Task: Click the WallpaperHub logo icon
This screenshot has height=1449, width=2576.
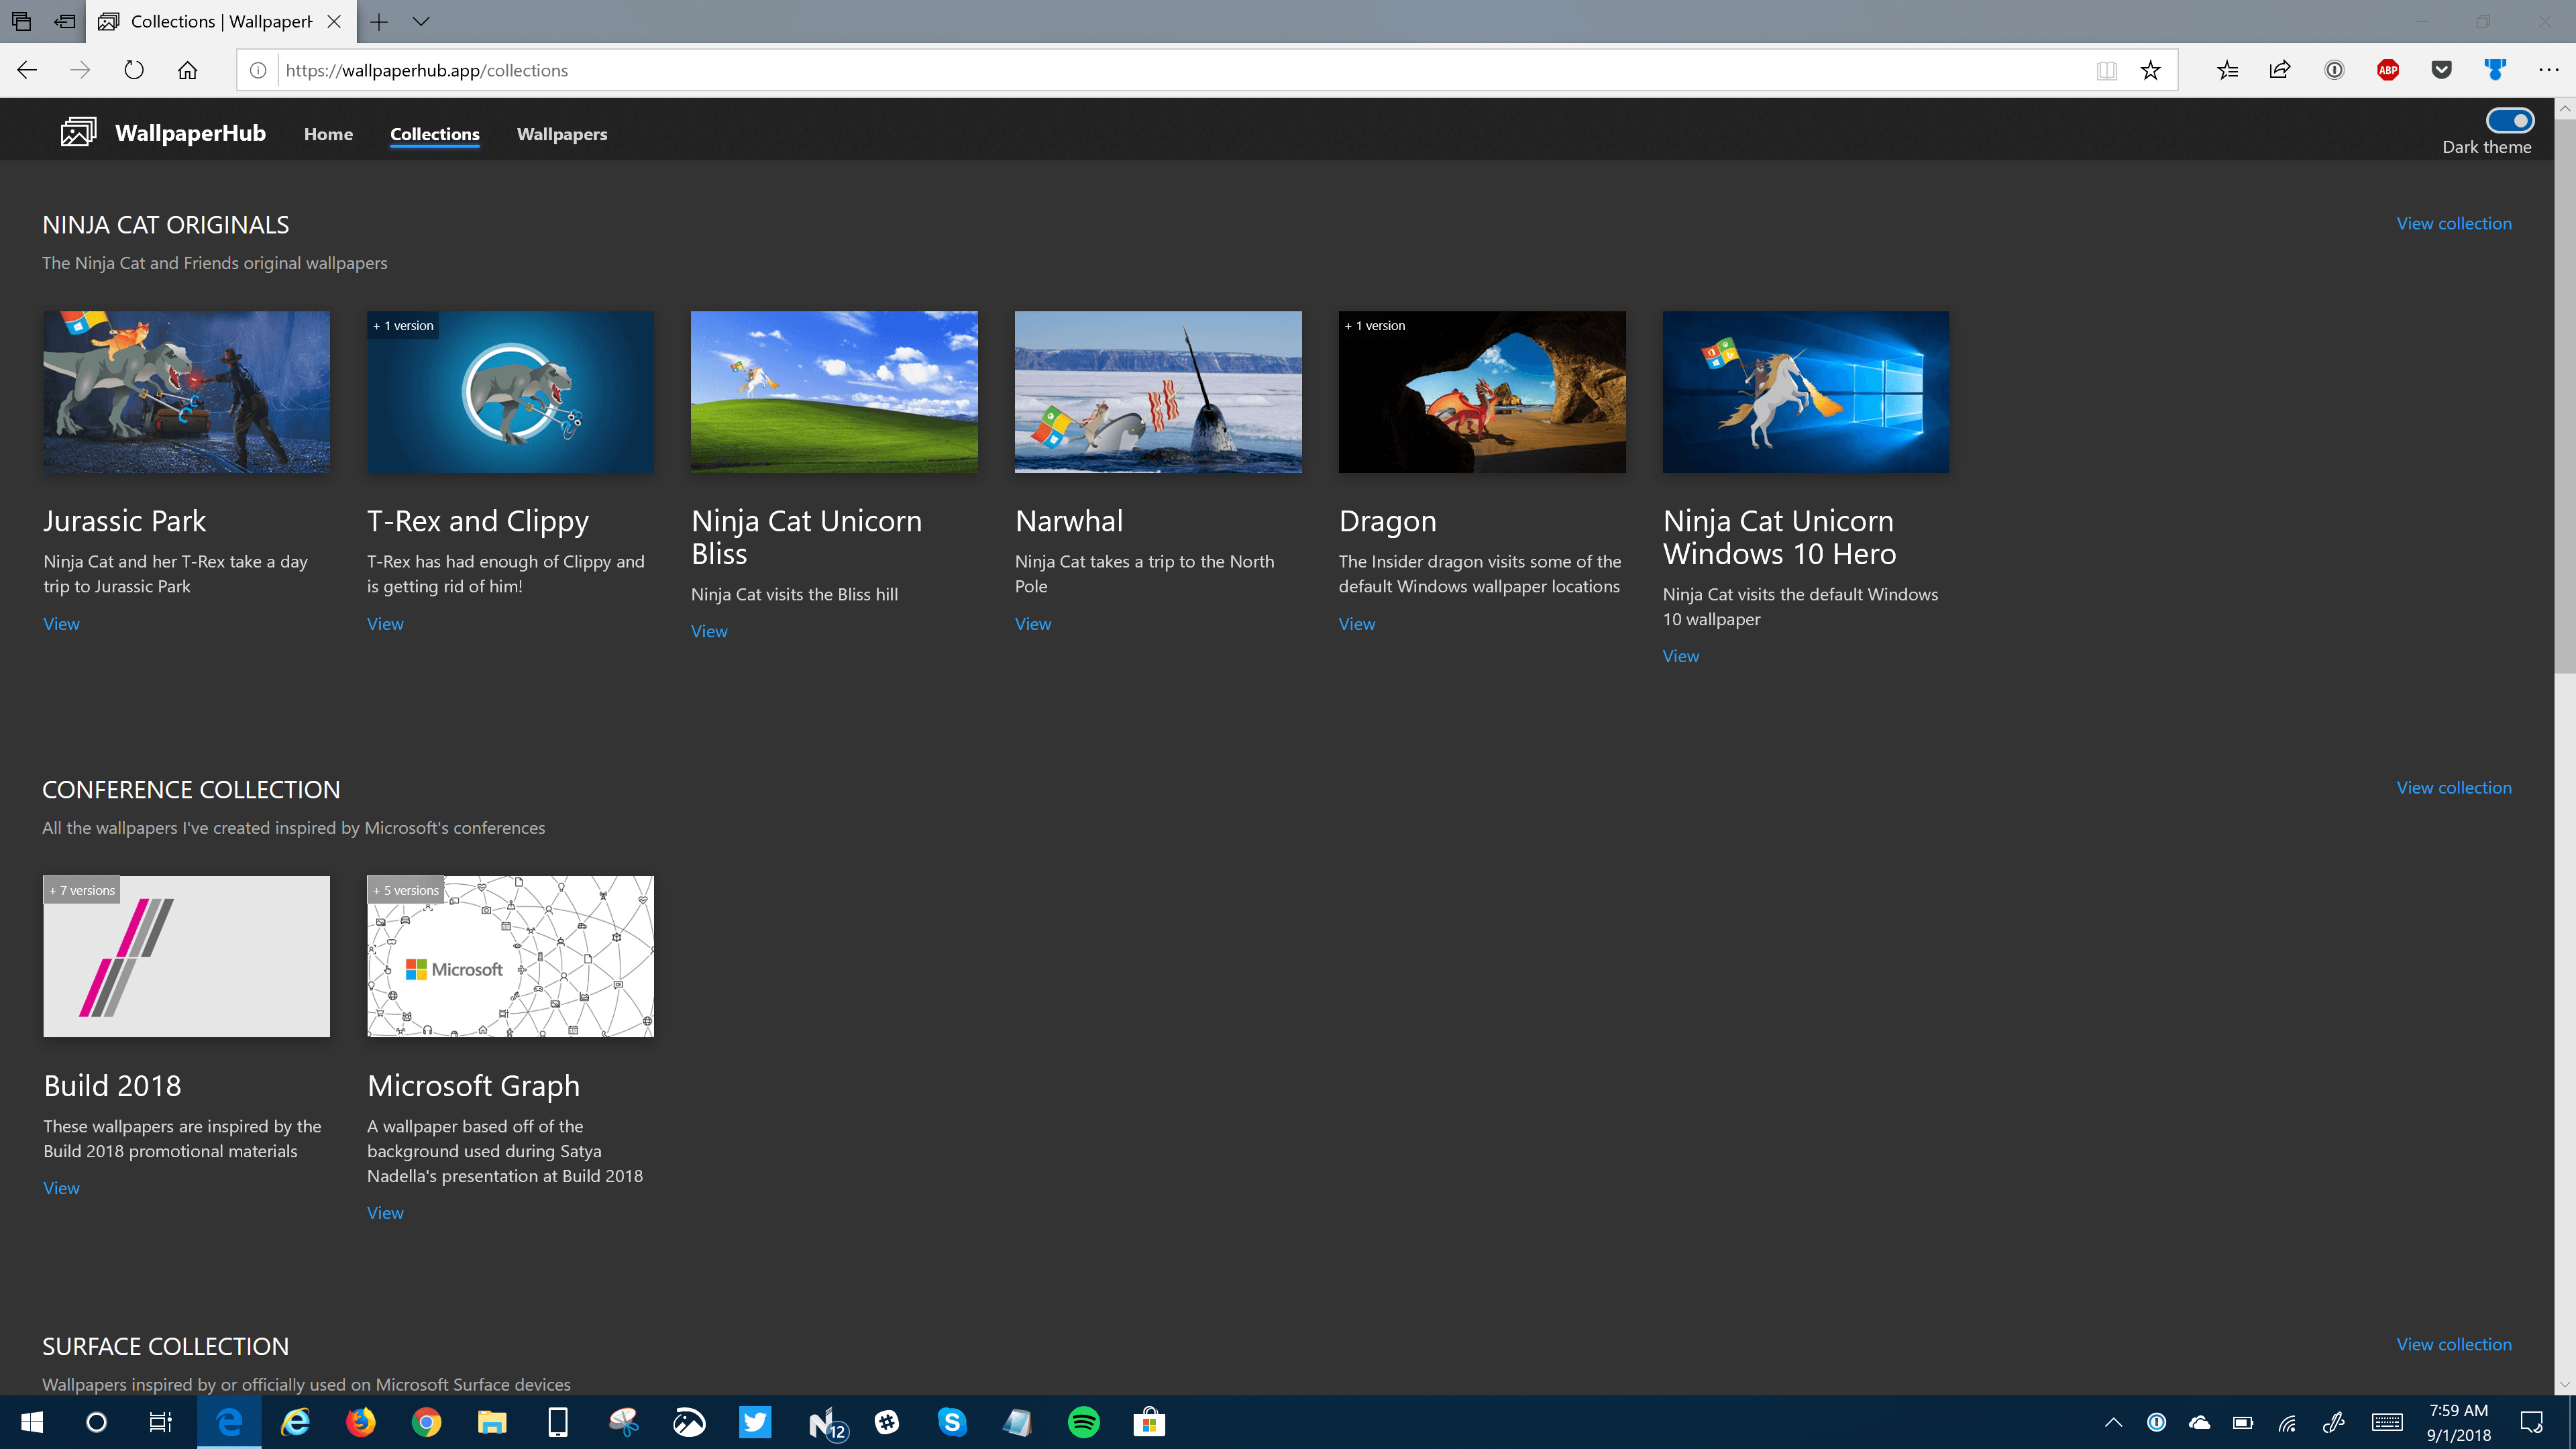Action: coord(78,132)
